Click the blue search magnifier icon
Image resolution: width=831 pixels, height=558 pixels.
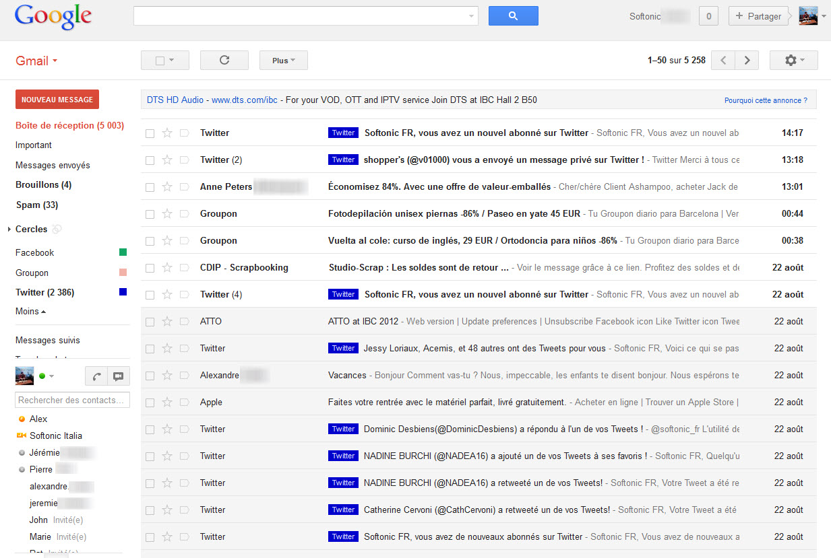point(513,15)
